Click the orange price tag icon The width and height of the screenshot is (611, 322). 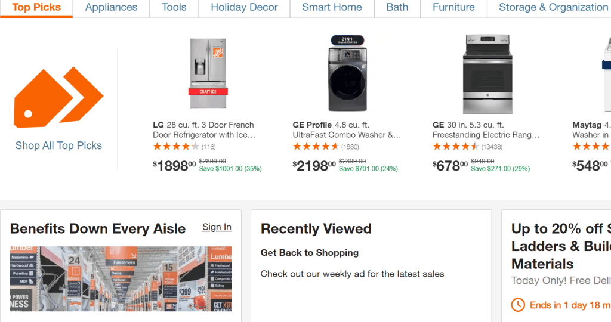(58, 97)
